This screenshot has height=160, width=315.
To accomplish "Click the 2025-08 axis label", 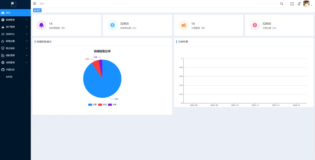I will [x=194, y=105].
